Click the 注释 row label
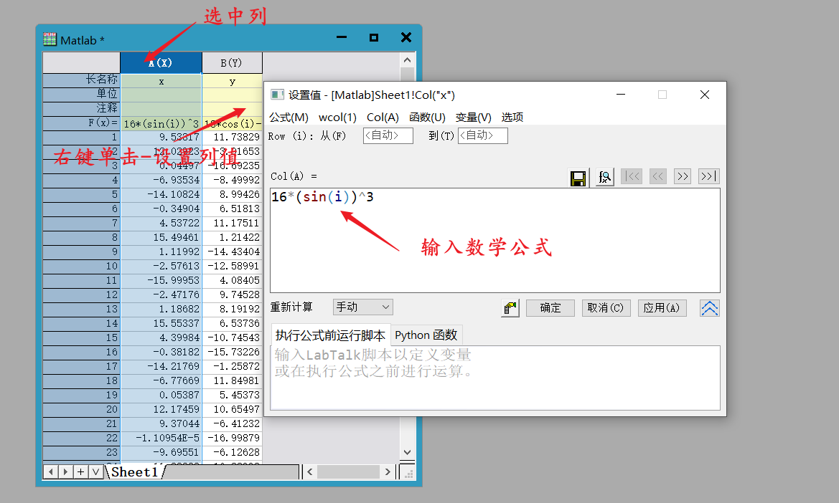Viewport: 839px width, 503px height. (x=81, y=109)
